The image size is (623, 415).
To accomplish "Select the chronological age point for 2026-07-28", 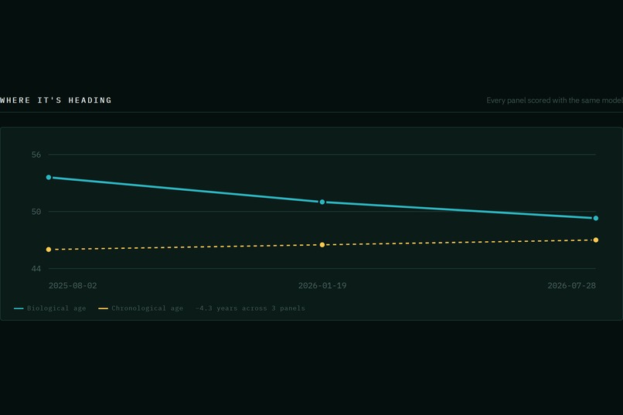I will (596, 240).
